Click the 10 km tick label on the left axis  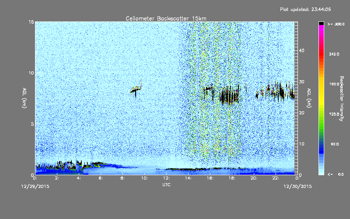coord(31,73)
